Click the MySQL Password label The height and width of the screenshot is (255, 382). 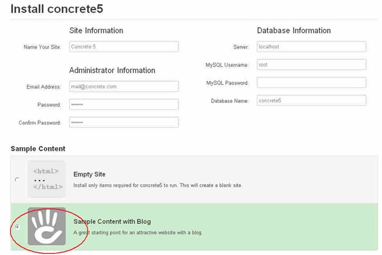pos(227,83)
